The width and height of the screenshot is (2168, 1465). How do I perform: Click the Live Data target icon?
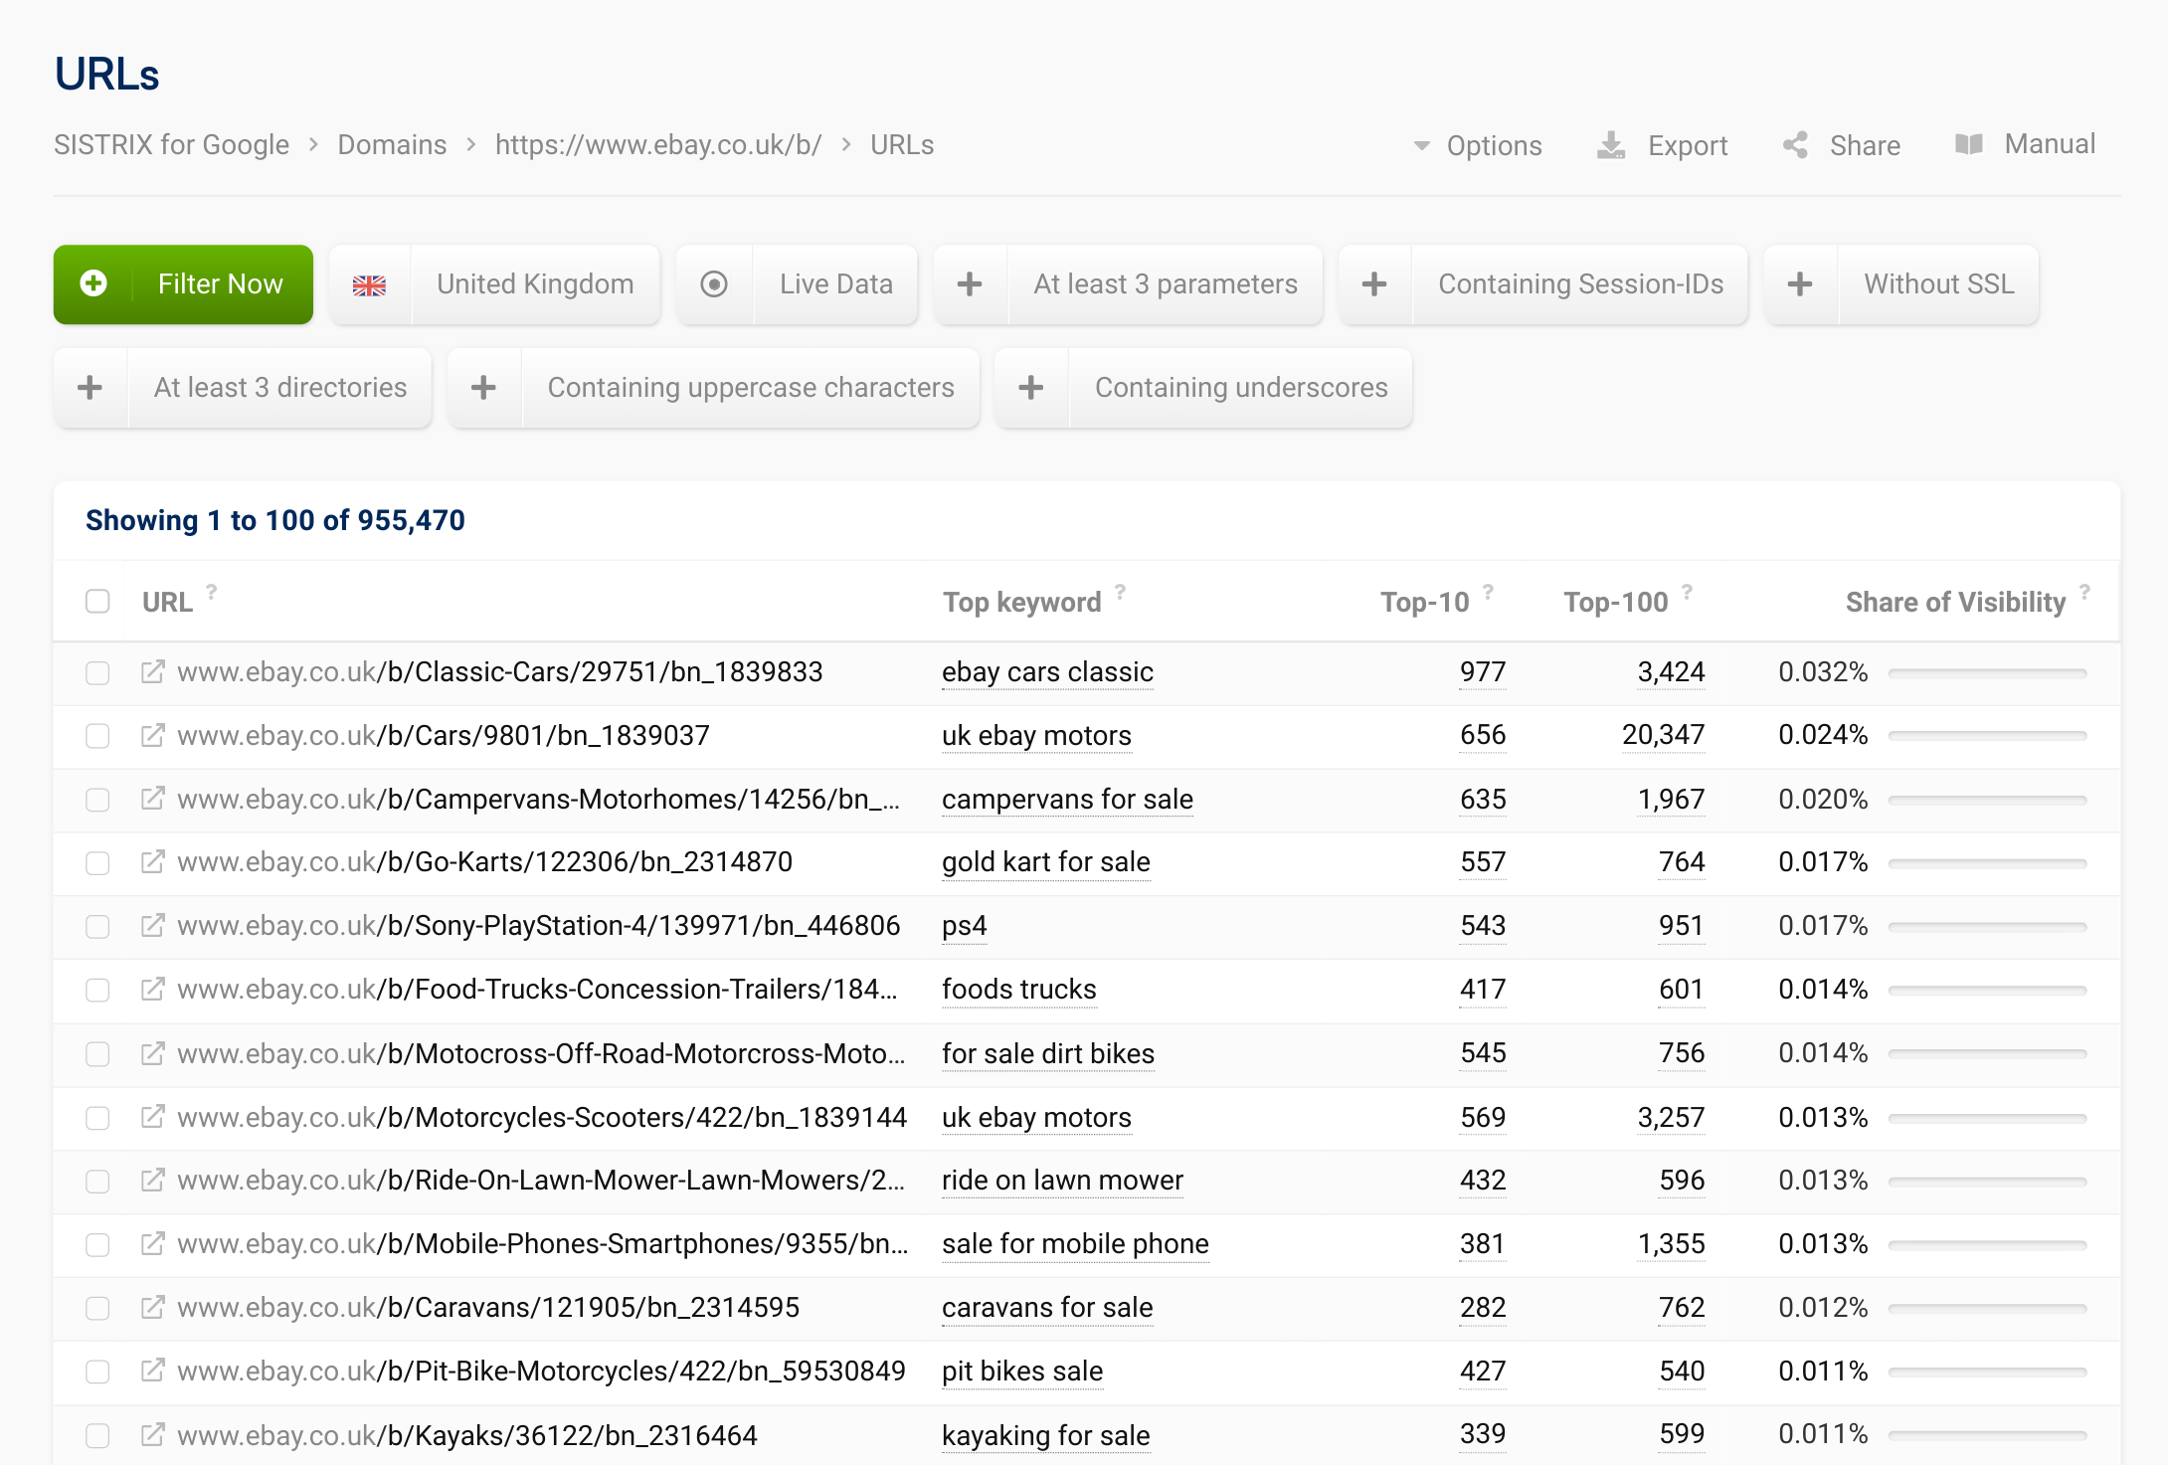714,284
